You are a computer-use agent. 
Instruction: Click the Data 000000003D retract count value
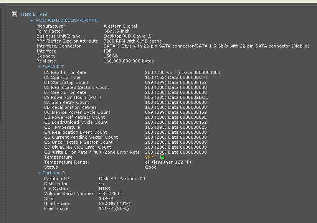pos(188,117)
